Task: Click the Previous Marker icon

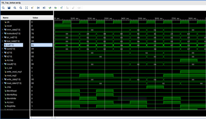Action: pos(67,8)
